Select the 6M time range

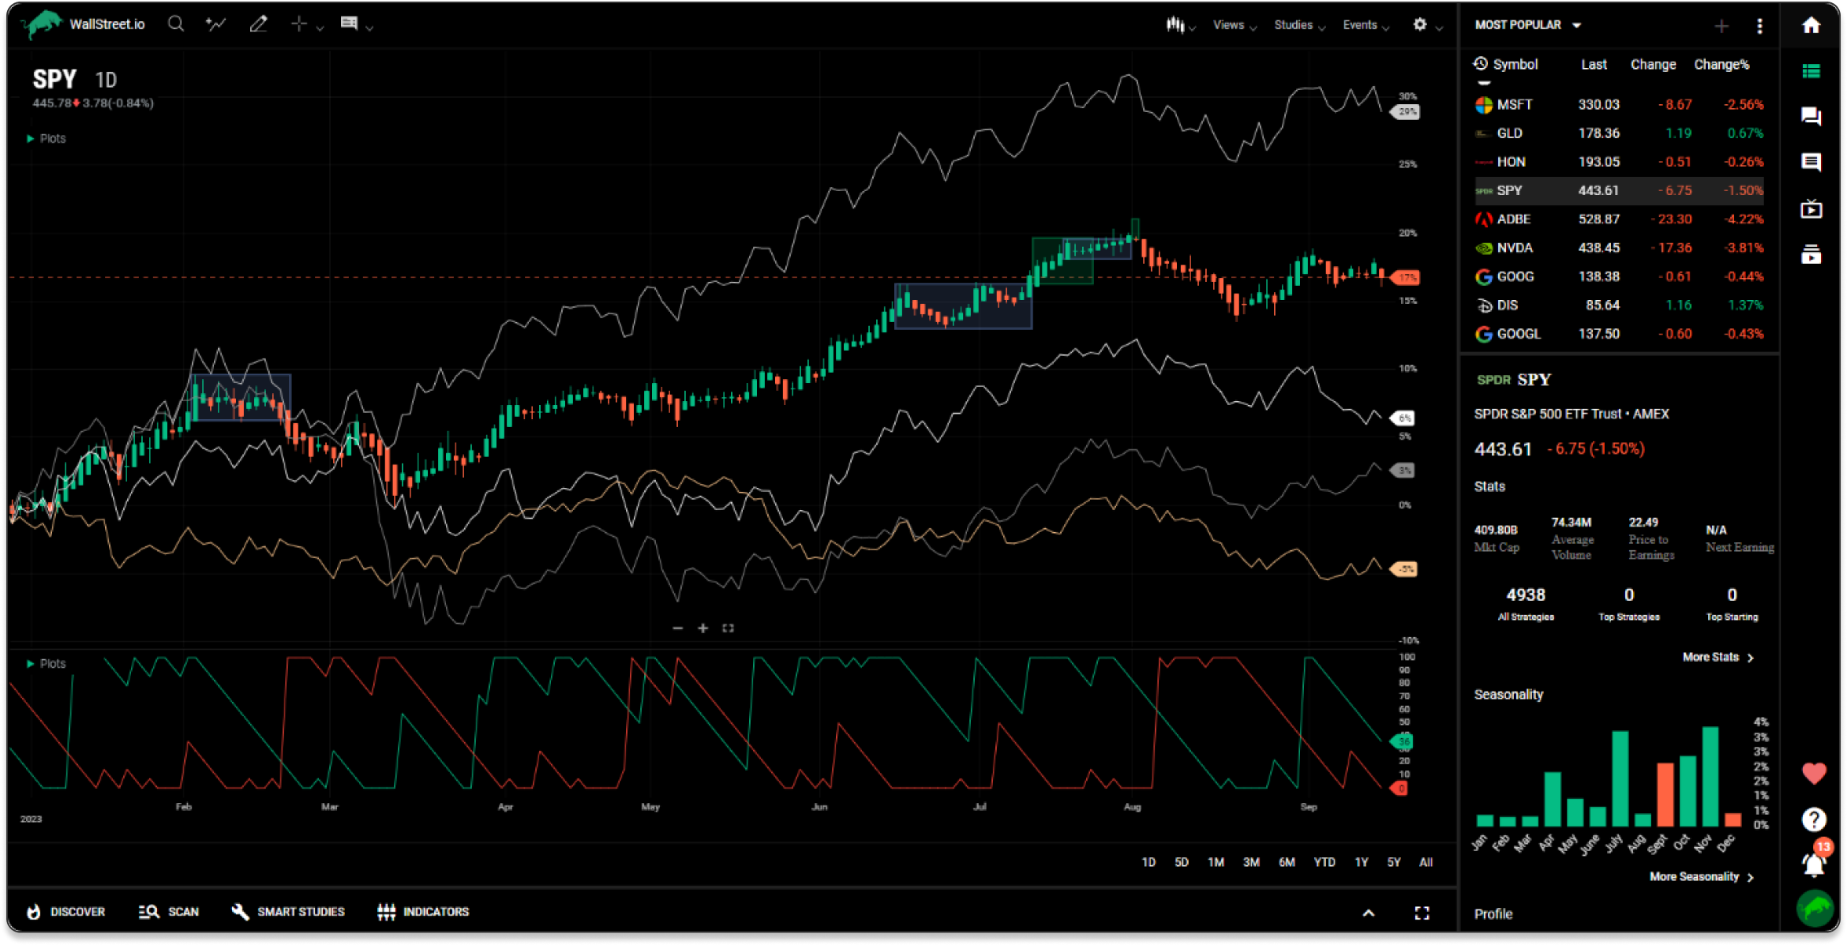(x=1287, y=862)
